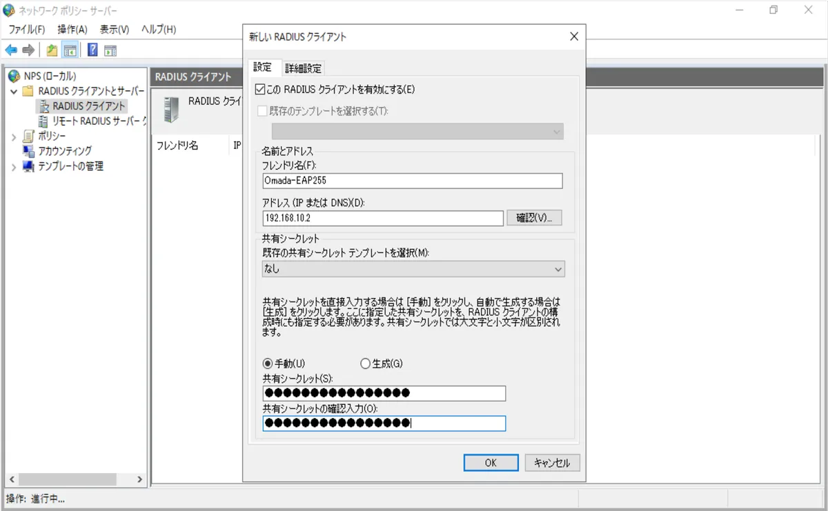This screenshot has width=828, height=511.
Task: Click the RADIUS クライアントとサーバー folder icon
Action: (28, 91)
